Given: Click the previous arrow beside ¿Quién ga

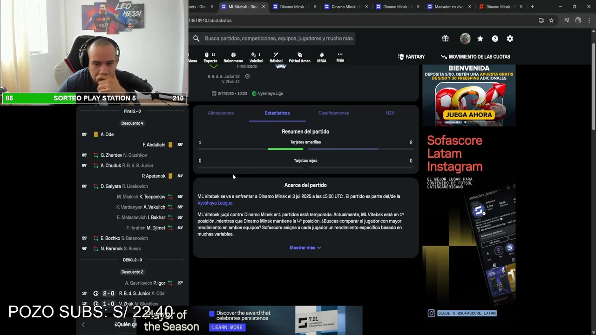Looking at the screenshot, I should pos(83,325).
